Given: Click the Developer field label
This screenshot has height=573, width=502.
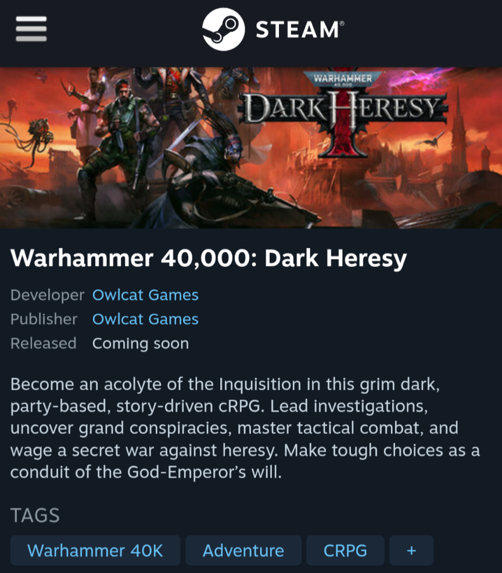Looking at the screenshot, I should [x=47, y=295].
